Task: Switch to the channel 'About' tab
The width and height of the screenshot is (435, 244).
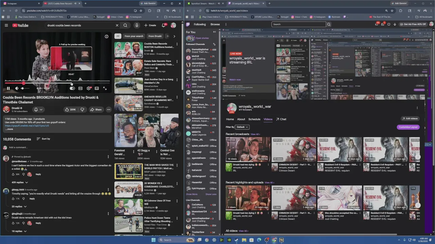Action: point(241,119)
